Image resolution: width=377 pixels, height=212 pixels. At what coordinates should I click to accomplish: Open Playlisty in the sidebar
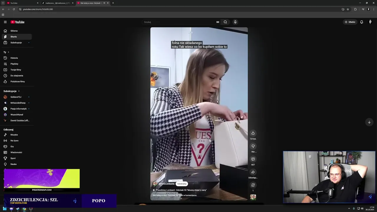click(16, 64)
